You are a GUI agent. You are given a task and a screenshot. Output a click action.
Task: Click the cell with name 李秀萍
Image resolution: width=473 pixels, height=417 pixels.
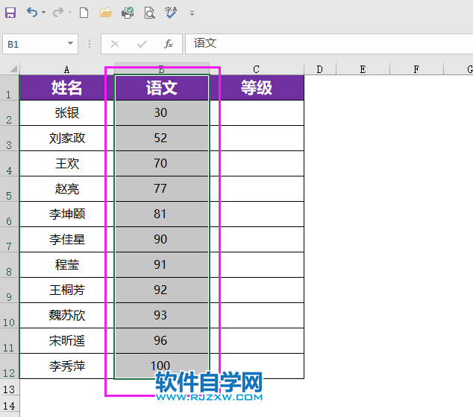pyautogui.click(x=67, y=366)
